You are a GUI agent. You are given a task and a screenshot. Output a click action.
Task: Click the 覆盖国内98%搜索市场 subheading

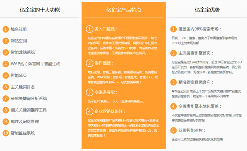point(200,29)
